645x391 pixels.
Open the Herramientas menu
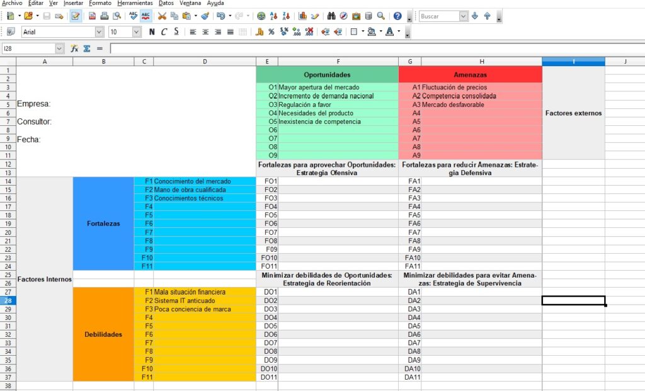click(x=135, y=3)
